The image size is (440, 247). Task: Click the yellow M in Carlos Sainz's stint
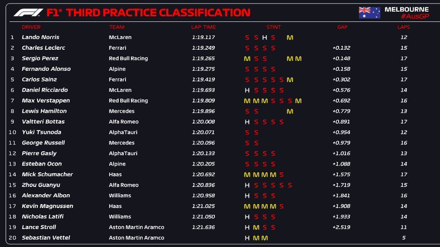[290, 80]
